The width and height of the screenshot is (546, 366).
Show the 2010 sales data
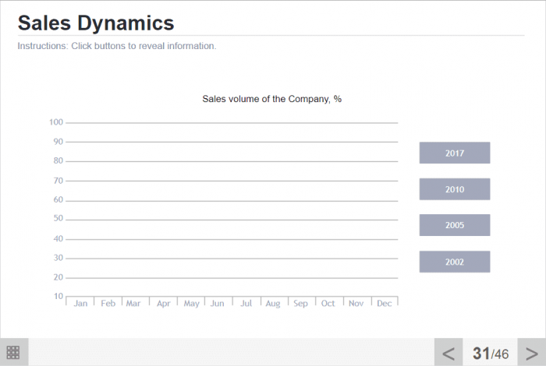click(455, 189)
